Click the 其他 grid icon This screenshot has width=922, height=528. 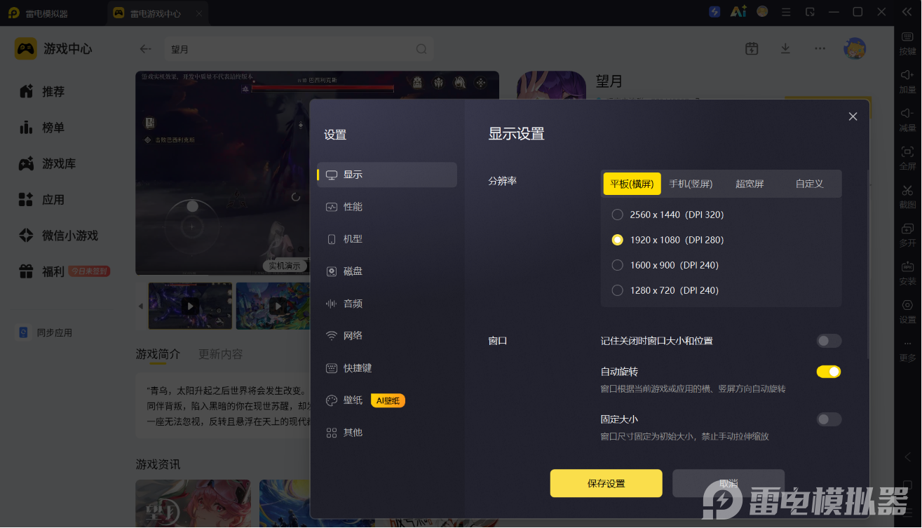click(x=332, y=433)
